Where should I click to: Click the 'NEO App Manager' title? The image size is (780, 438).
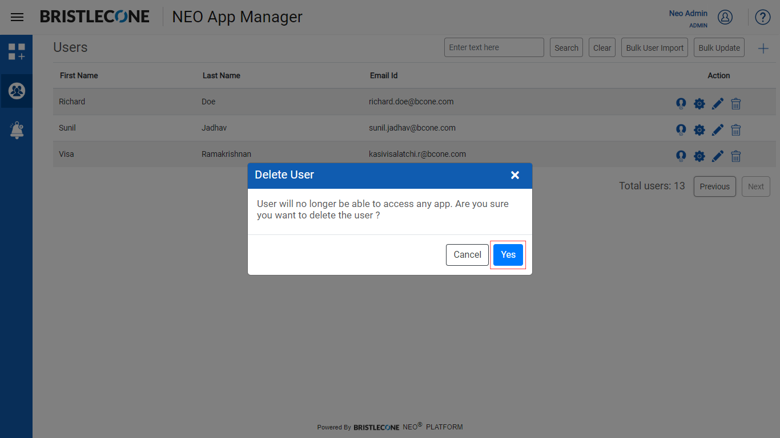[238, 17]
